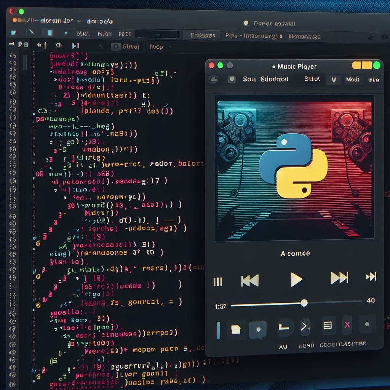Viewport: 390px width, 390px height.
Task: Skip forward with the double-arrow next button
Action: click(x=339, y=278)
